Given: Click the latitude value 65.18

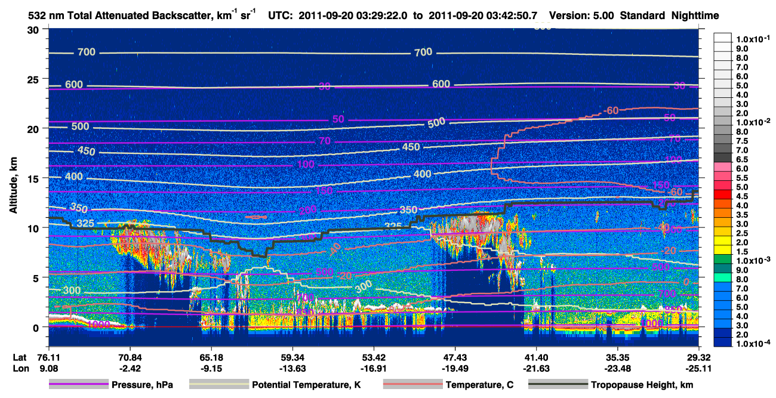Looking at the screenshot, I should point(211,357).
